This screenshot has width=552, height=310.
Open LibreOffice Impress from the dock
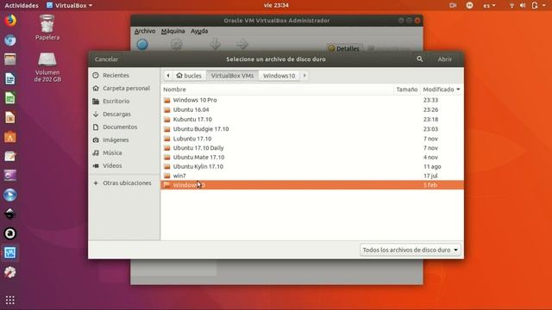click(10, 117)
